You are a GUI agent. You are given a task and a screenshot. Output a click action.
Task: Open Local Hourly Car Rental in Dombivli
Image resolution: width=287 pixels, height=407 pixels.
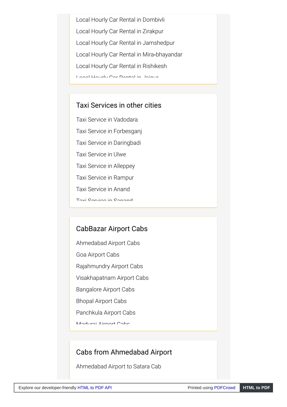(x=120, y=20)
